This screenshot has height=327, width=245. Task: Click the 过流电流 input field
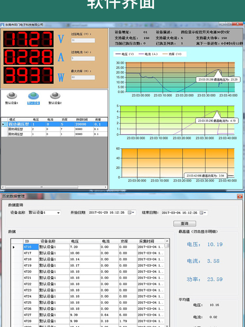coord(83,59)
